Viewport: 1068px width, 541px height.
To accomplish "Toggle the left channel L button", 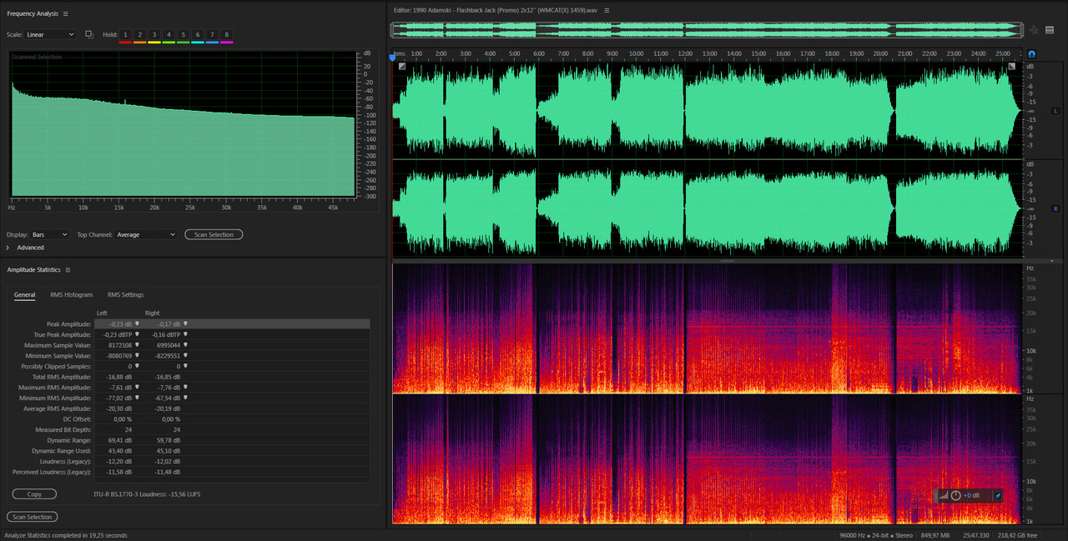I will pyautogui.click(x=1055, y=111).
